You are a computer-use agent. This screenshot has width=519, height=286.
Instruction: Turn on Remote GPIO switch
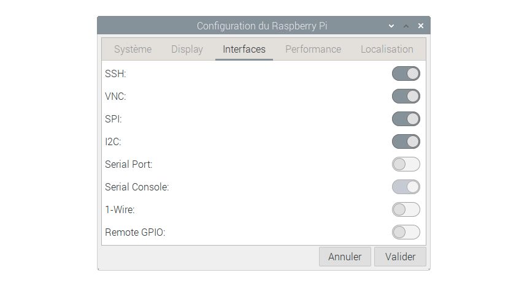pos(406,232)
